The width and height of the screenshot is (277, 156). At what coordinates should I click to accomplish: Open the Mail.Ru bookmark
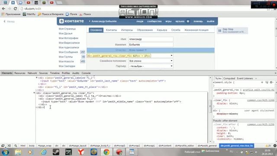[29, 14]
